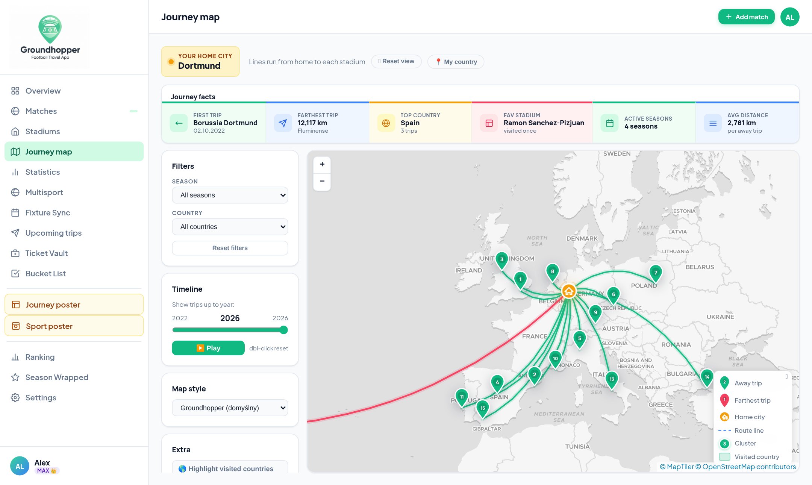
Task: Open the MapTiler attribution link
Action: (x=677, y=467)
